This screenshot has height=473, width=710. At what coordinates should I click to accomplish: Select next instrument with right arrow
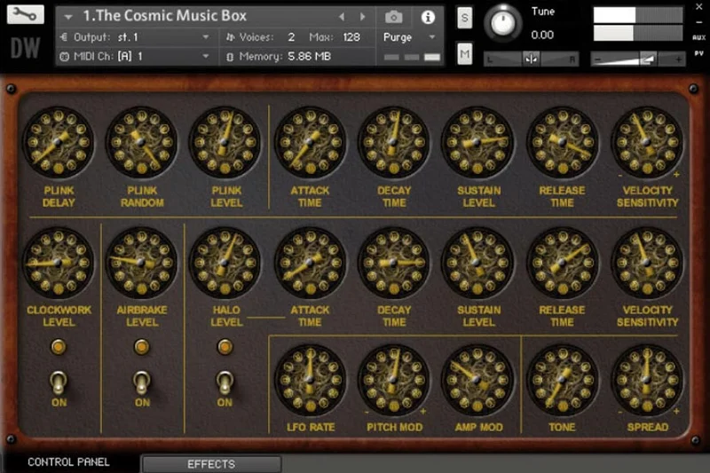click(x=362, y=17)
